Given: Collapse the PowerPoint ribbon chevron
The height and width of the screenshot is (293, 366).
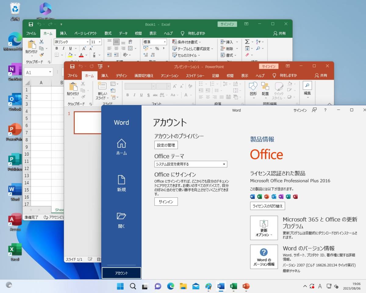Looking at the screenshot, I should click(x=329, y=104).
